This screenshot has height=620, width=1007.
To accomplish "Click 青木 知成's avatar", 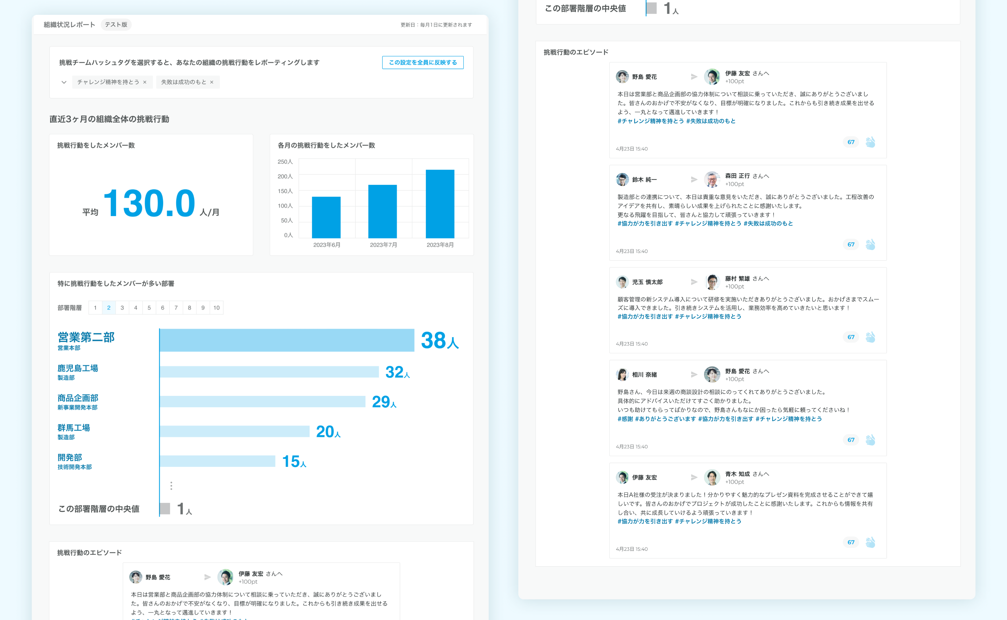I will point(712,477).
